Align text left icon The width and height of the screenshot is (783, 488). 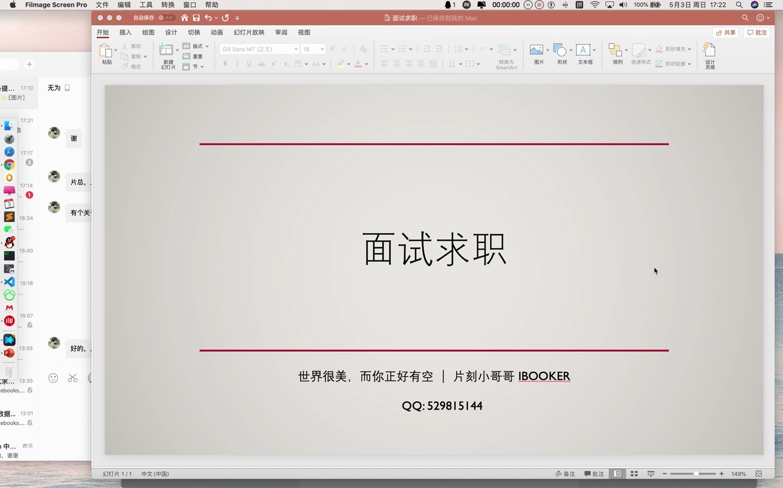click(384, 64)
